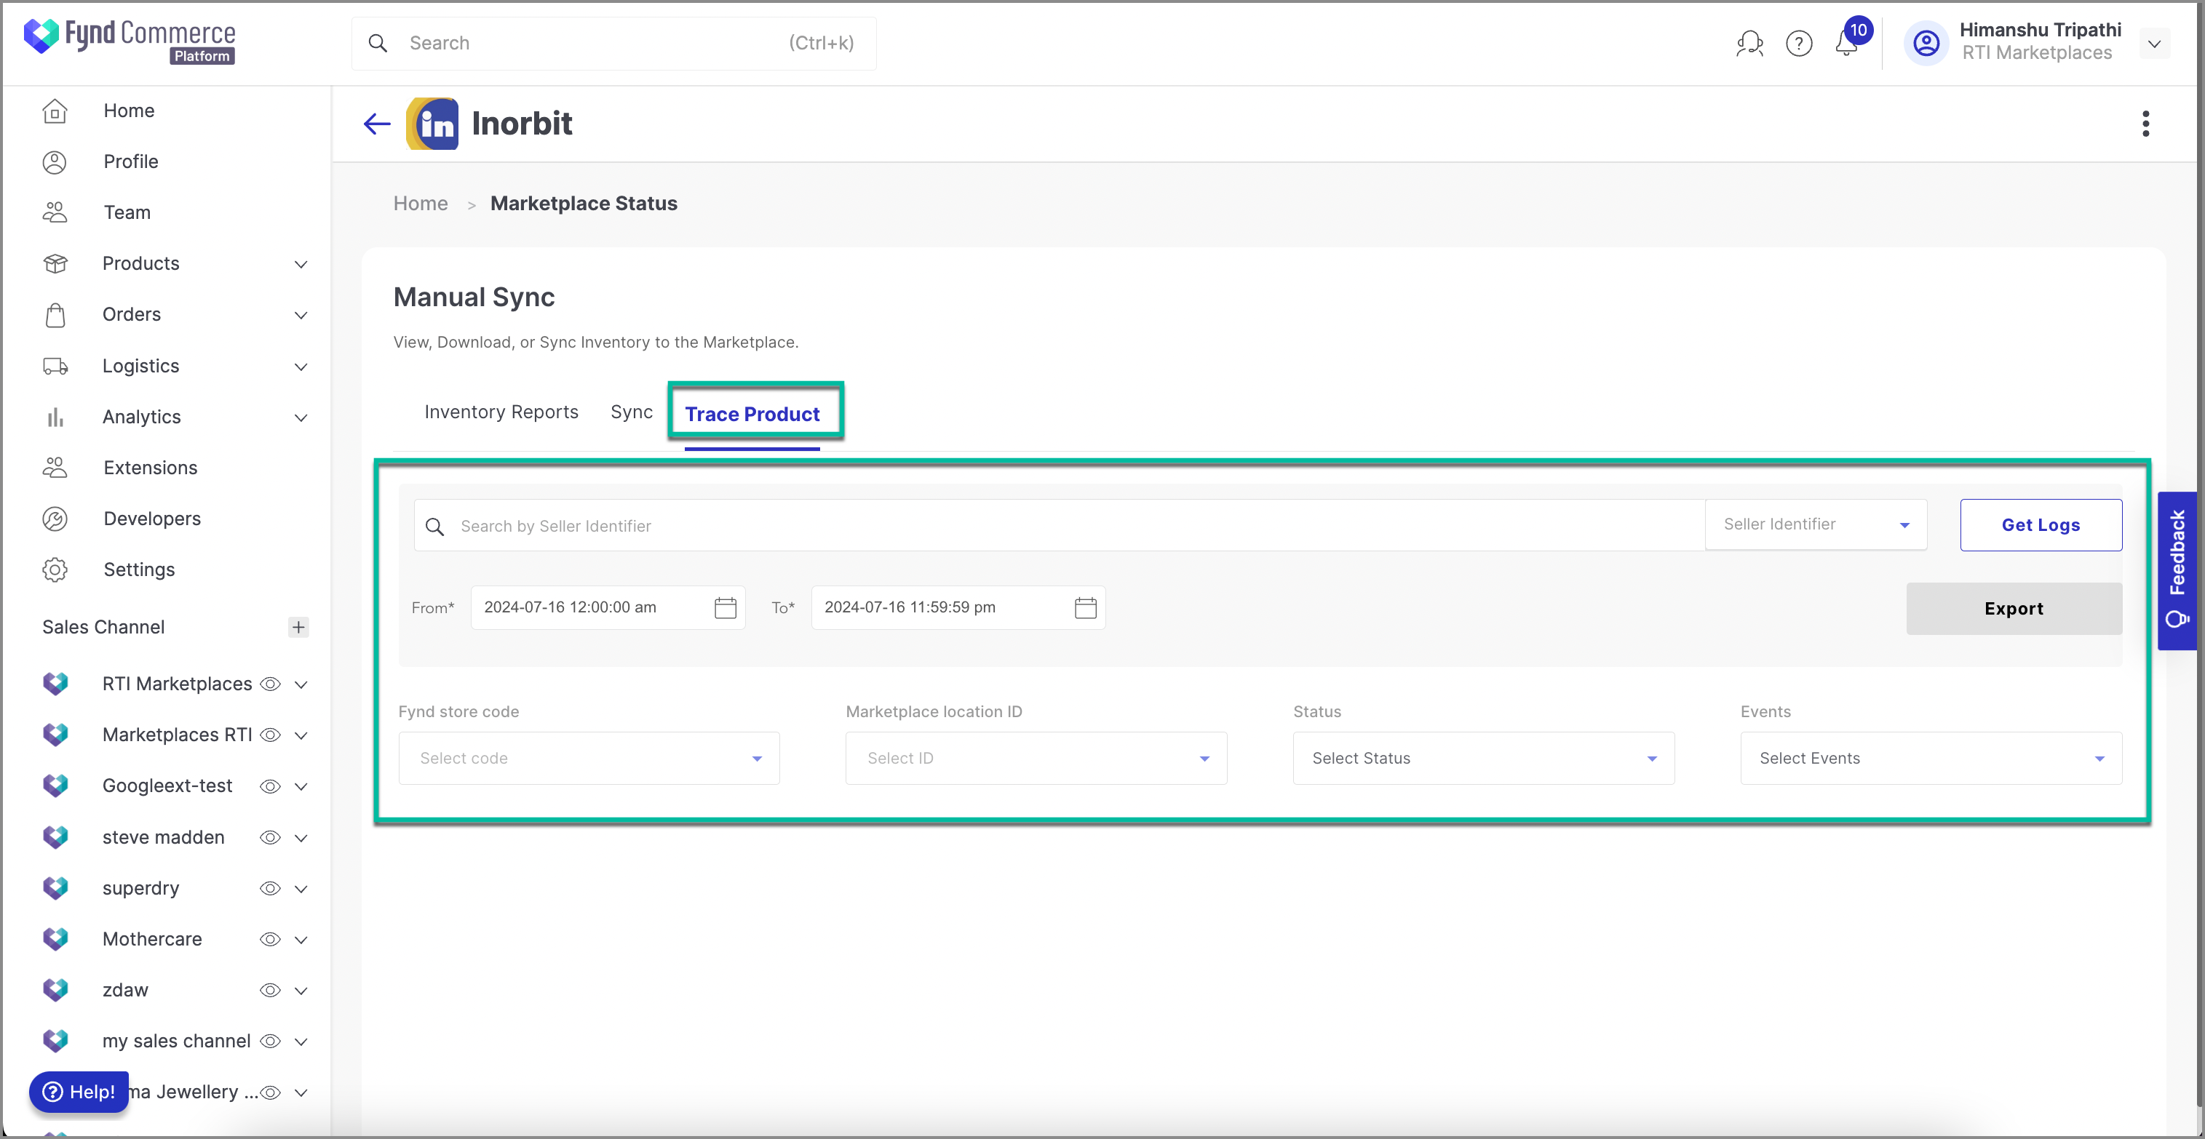Click the top search magnifier icon
Screen dimensions: 2205x1139
tap(378, 44)
